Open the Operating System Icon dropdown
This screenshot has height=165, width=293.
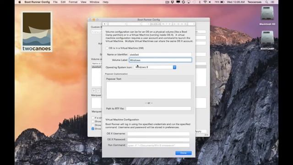(155, 67)
